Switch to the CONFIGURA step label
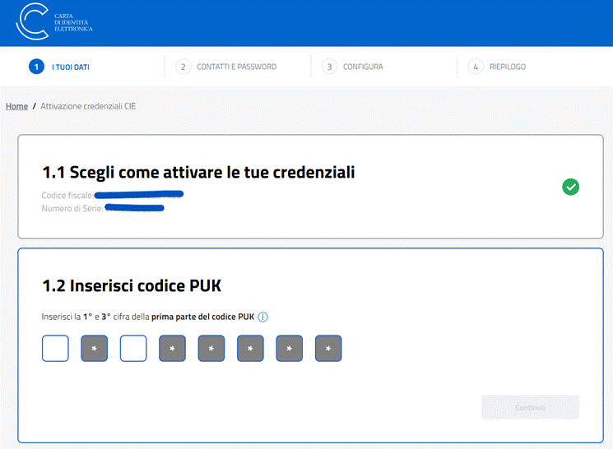 coord(363,67)
